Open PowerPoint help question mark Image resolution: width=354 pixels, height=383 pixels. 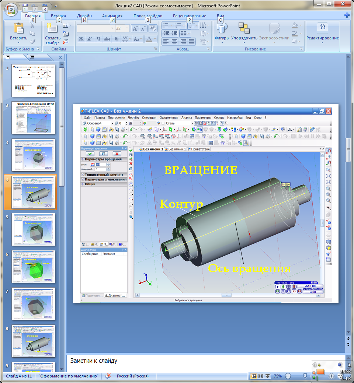click(347, 15)
